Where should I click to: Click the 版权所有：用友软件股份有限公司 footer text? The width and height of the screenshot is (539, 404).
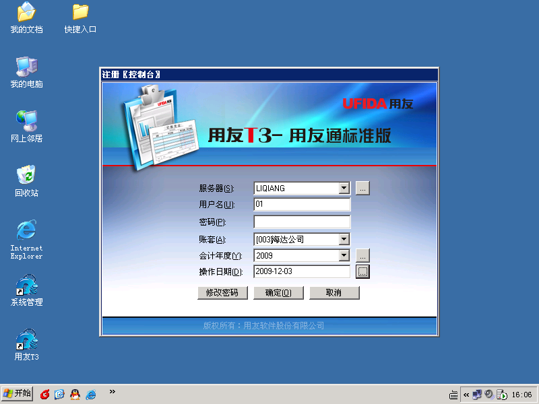pyautogui.click(x=263, y=325)
